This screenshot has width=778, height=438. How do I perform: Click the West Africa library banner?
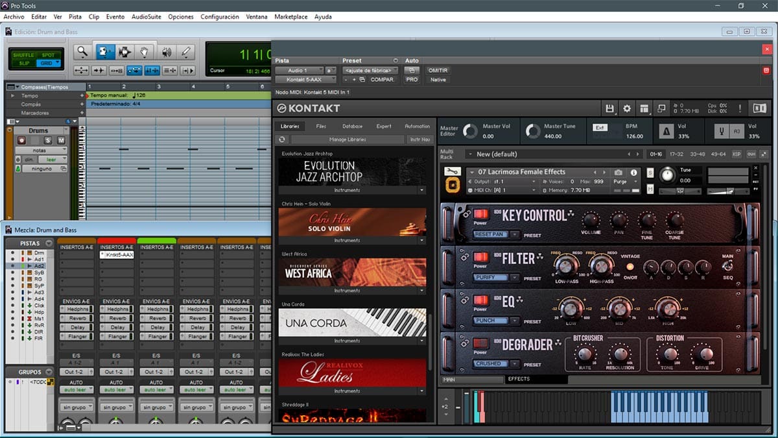[353, 272]
